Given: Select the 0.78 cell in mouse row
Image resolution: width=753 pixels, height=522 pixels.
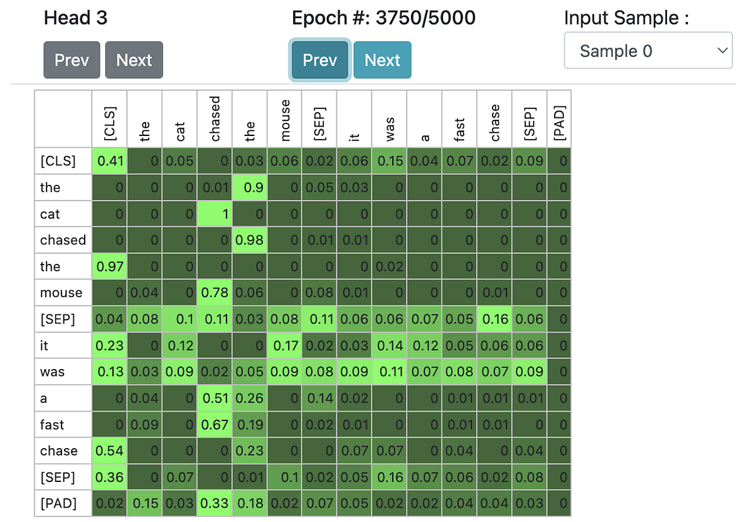Looking at the screenshot, I should point(215,293).
